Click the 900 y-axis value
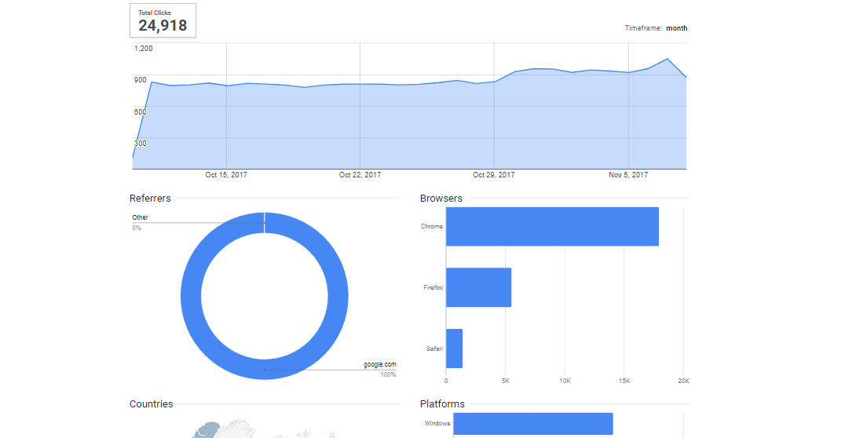The image size is (841, 438). tap(140, 80)
